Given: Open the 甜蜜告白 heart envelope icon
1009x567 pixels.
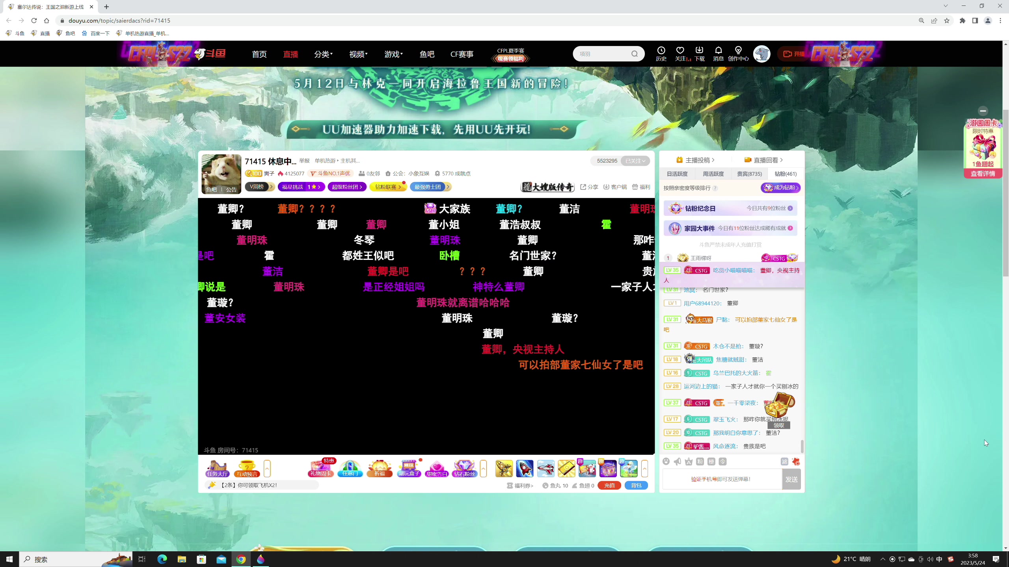Looking at the screenshot, I should (437, 468).
